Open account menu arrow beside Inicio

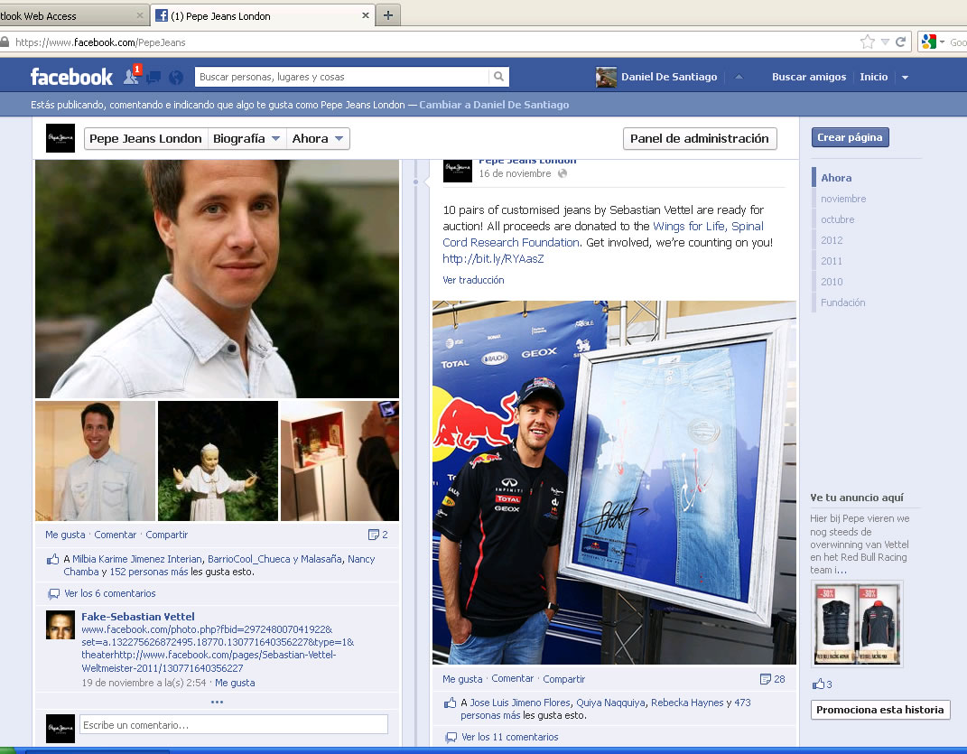tap(905, 78)
